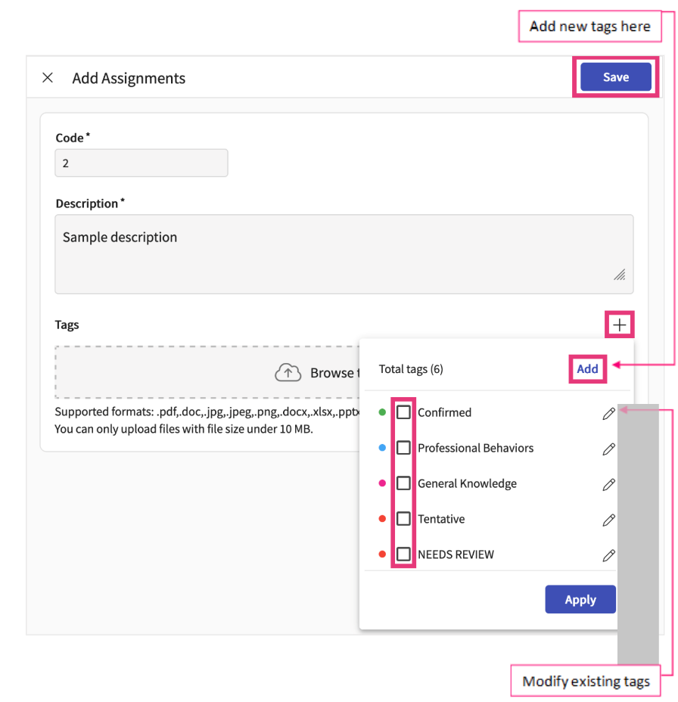
Task: Focus the Description text area
Action: (344, 254)
